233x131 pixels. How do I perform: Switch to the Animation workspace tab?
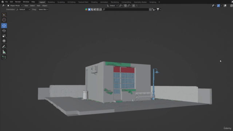(x=104, y=2)
